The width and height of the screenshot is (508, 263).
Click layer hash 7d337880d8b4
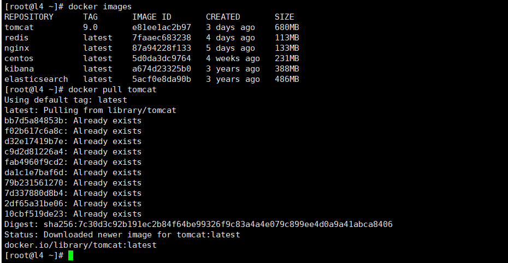[x=34, y=193]
